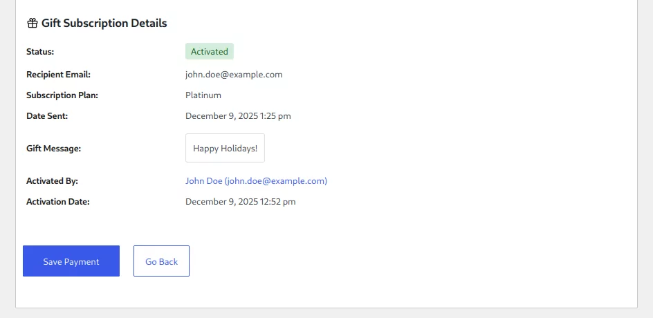This screenshot has width=653, height=318.
Task: Click the Platinum subscription plan value
Action: point(203,95)
